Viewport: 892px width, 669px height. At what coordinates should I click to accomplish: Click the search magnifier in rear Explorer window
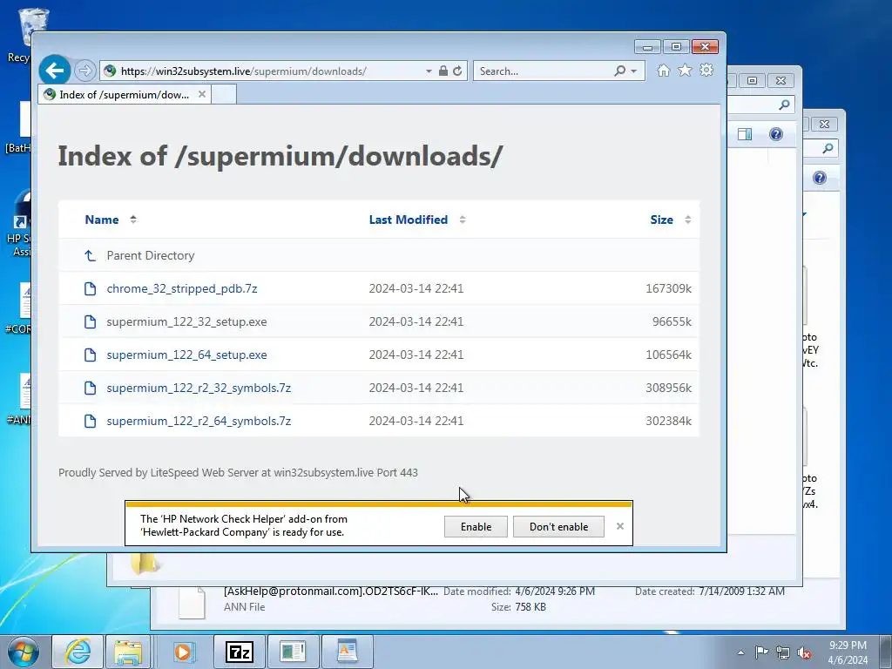[x=828, y=148]
